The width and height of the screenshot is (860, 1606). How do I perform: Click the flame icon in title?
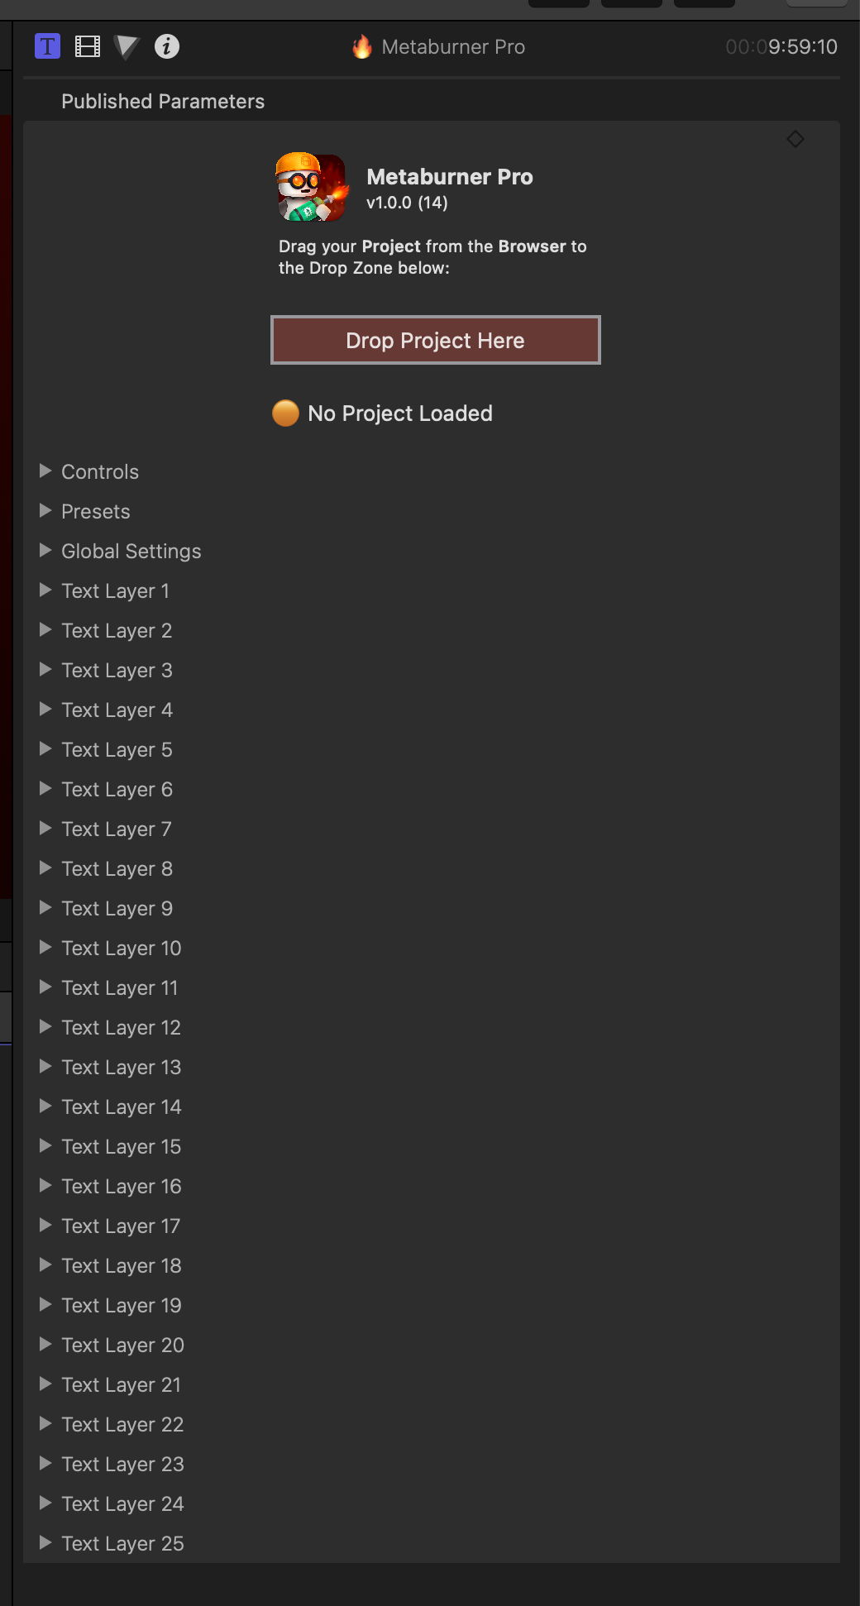(x=362, y=47)
